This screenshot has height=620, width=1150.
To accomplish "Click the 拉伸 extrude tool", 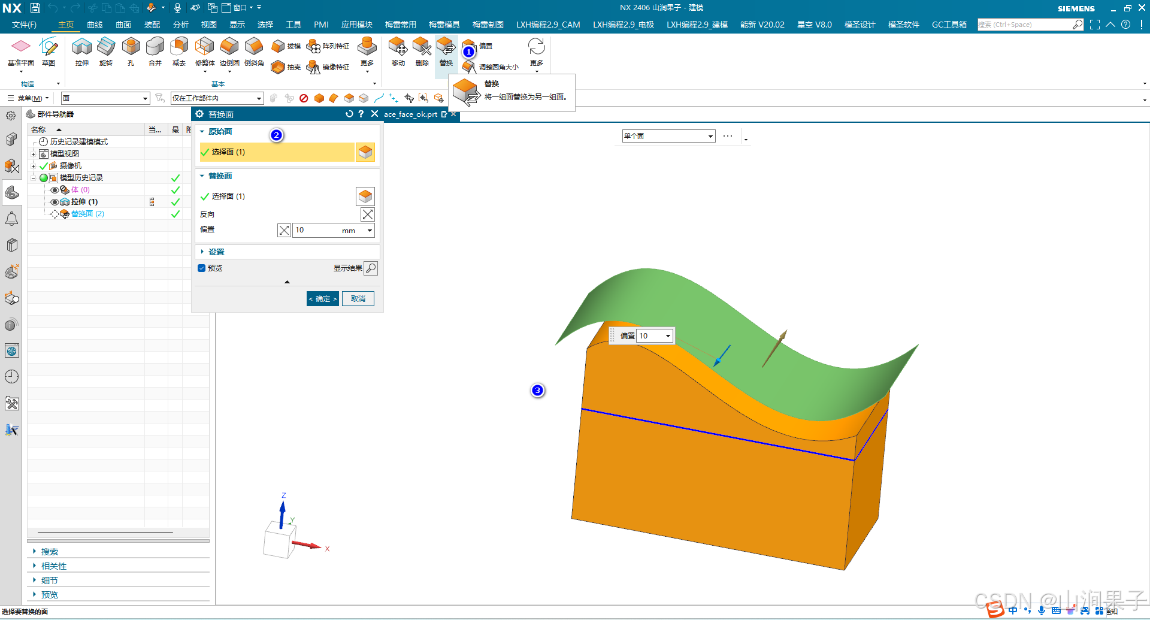I will coord(82,52).
